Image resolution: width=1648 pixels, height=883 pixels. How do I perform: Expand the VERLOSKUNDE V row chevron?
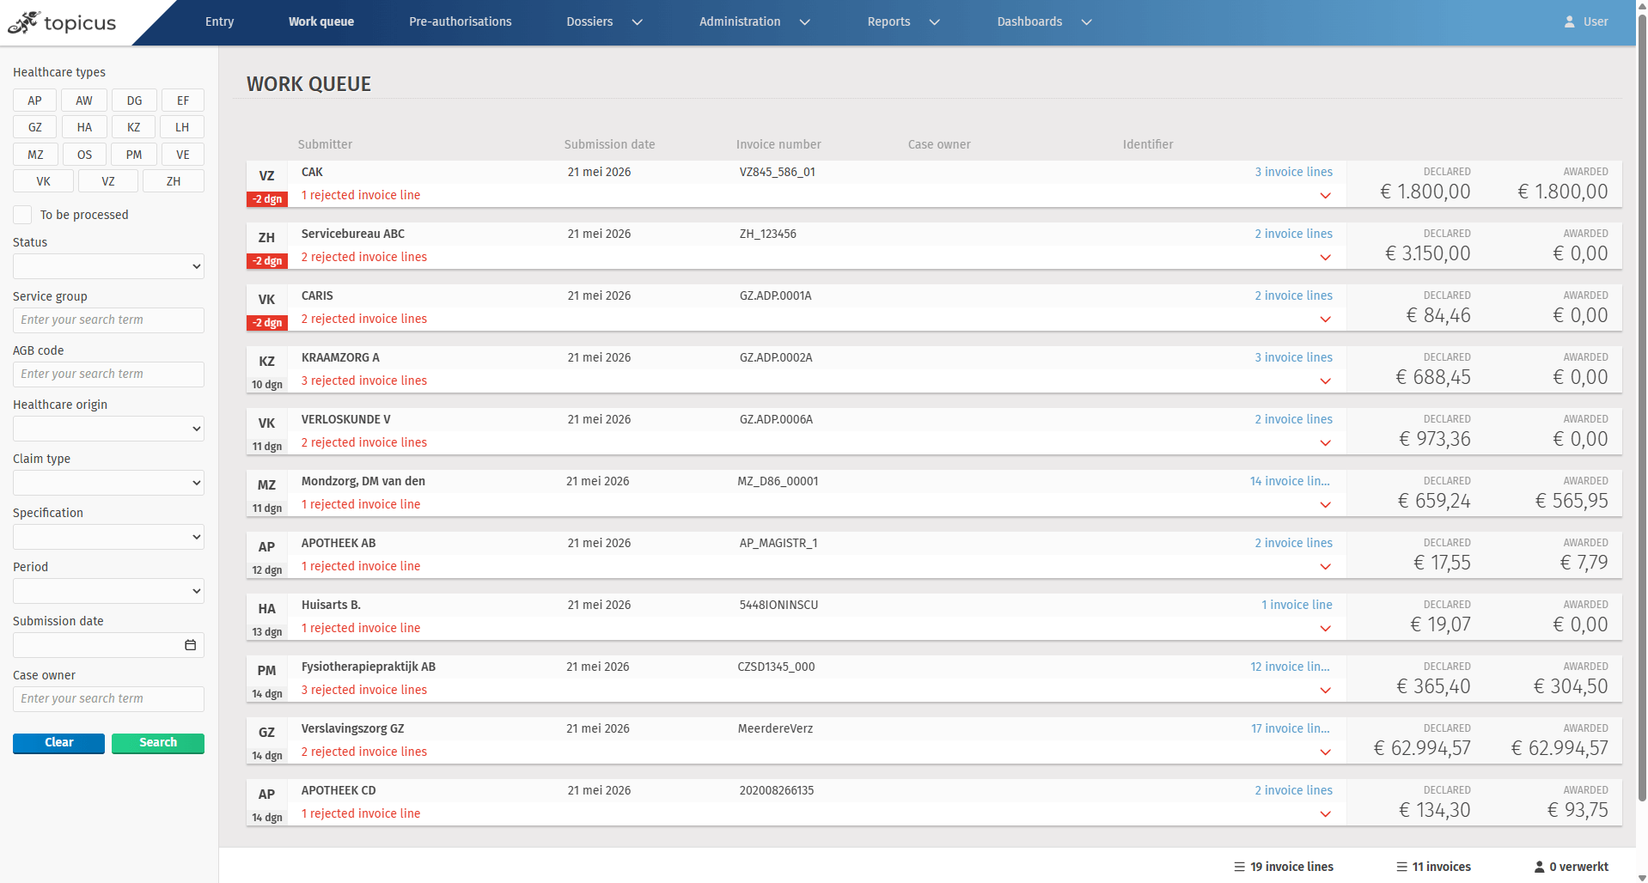(x=1325, y=443)
